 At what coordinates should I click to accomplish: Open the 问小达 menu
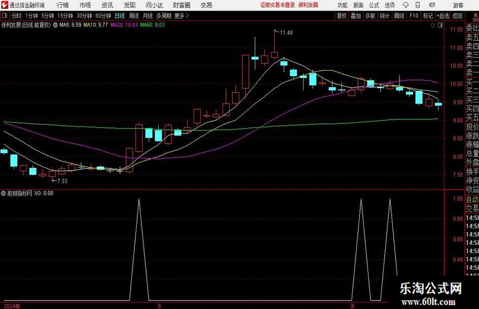coord(154,5)
